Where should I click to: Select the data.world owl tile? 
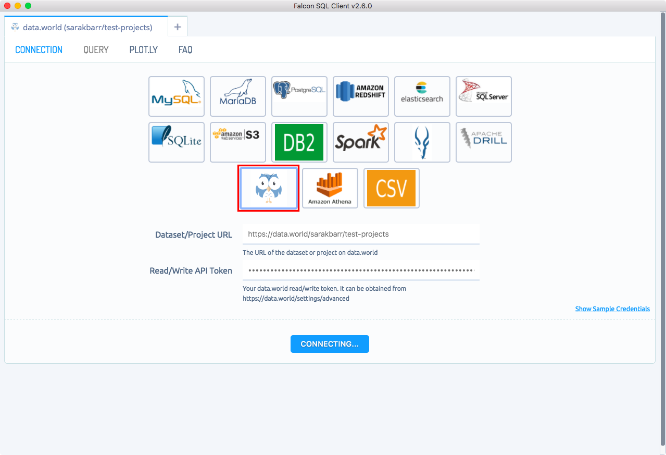tap(269, 188)
